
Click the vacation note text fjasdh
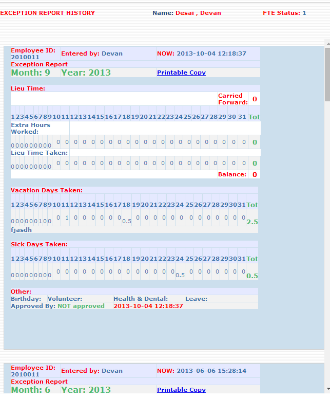(22, 230)
